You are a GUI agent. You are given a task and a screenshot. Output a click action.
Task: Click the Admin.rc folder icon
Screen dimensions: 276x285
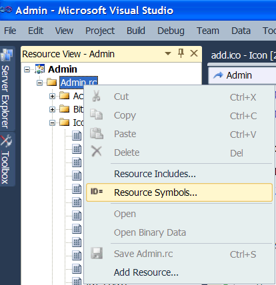pyautogui.click(x=52, y=82)
